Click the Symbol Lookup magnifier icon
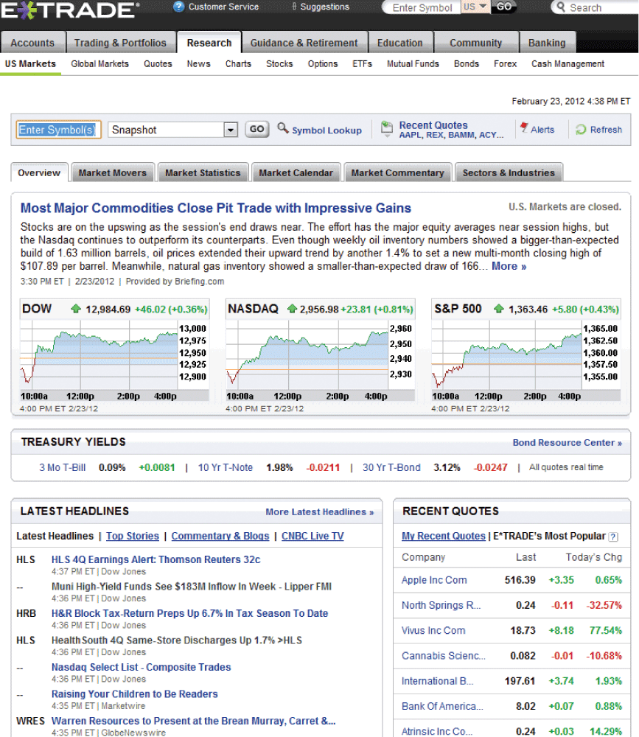This screenshot has height=737, width=639. (282, 128)
